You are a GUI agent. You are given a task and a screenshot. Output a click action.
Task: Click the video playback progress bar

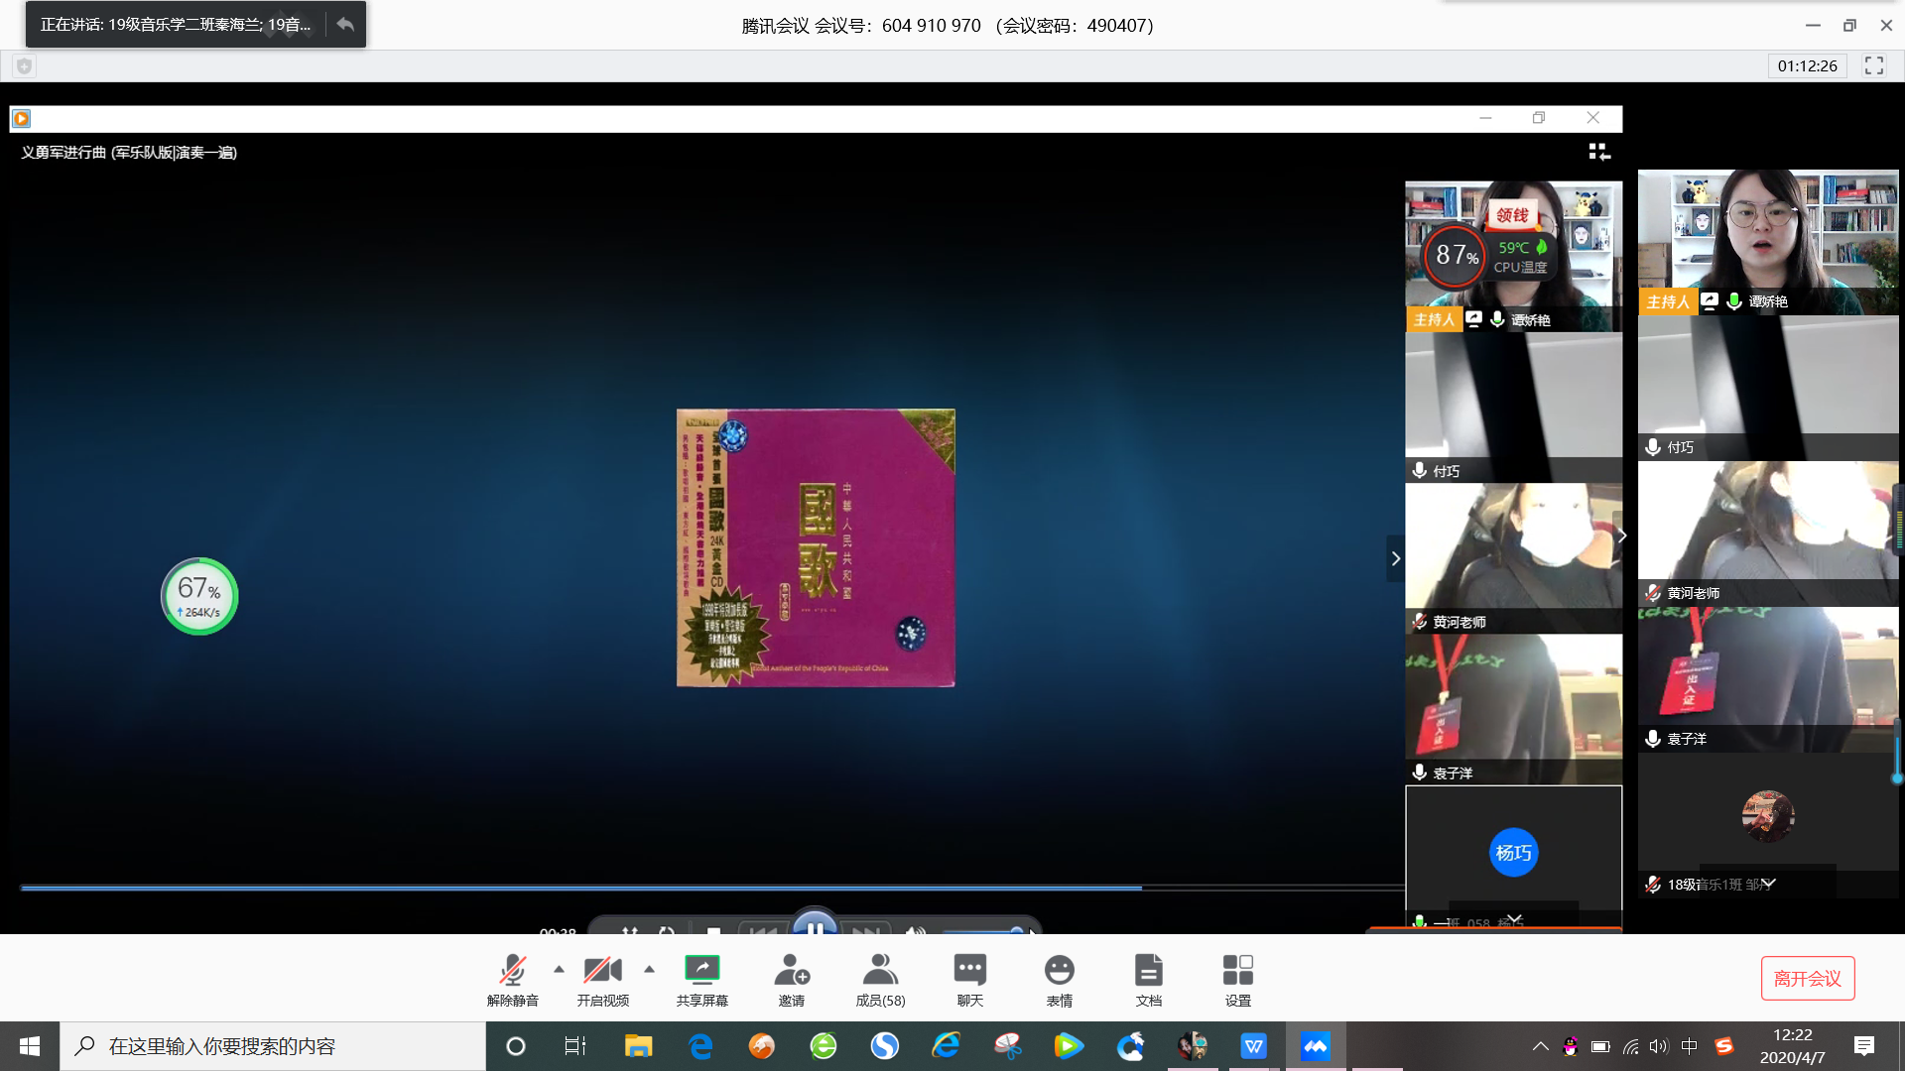(695, 888)
